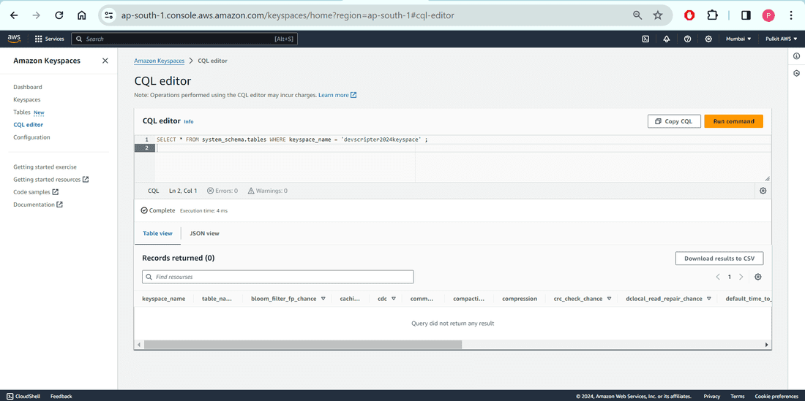
Task: Click the zoom magnifier icon in address bar
Action: (637, 15)
